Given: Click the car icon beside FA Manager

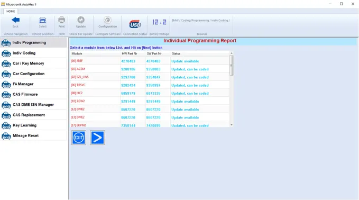Looking at the screenshot, I should [6, 84].
